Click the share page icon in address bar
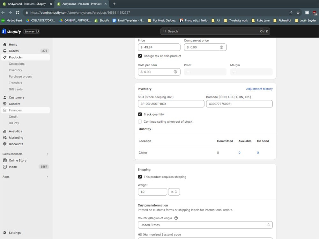Image resolution: width=319 pixels, height=239 pixels. coord(291,13)
